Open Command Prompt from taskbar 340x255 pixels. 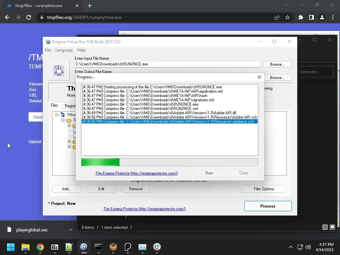98,247
